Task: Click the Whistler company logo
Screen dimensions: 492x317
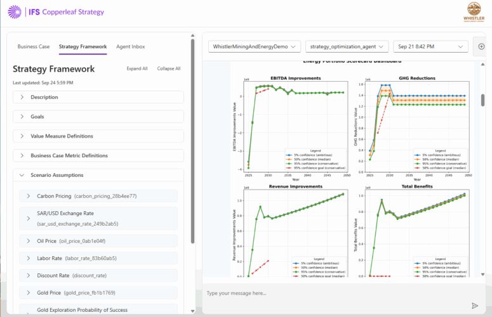Action: [474, 11]
